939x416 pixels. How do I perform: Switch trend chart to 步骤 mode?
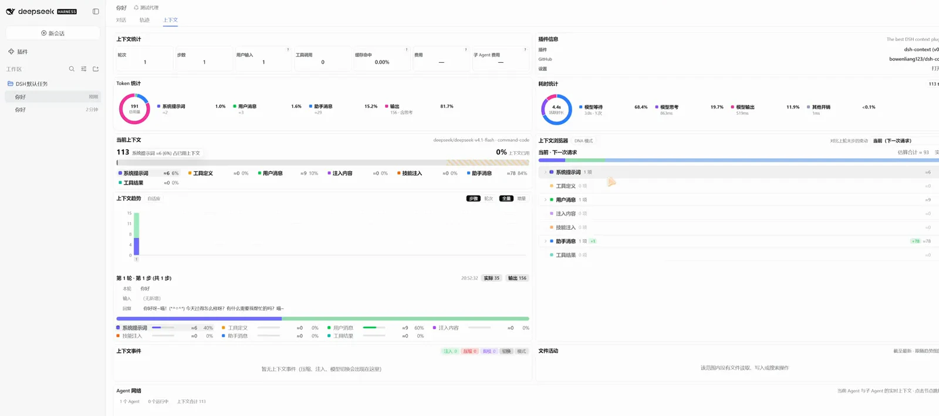point(473,199)
